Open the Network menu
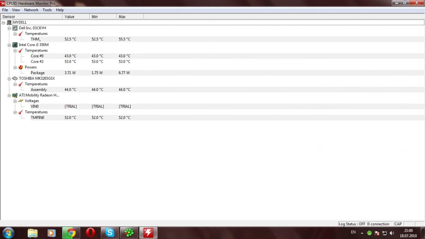The height and width of the screenshot is (239, 425). (x=31, y=10)
